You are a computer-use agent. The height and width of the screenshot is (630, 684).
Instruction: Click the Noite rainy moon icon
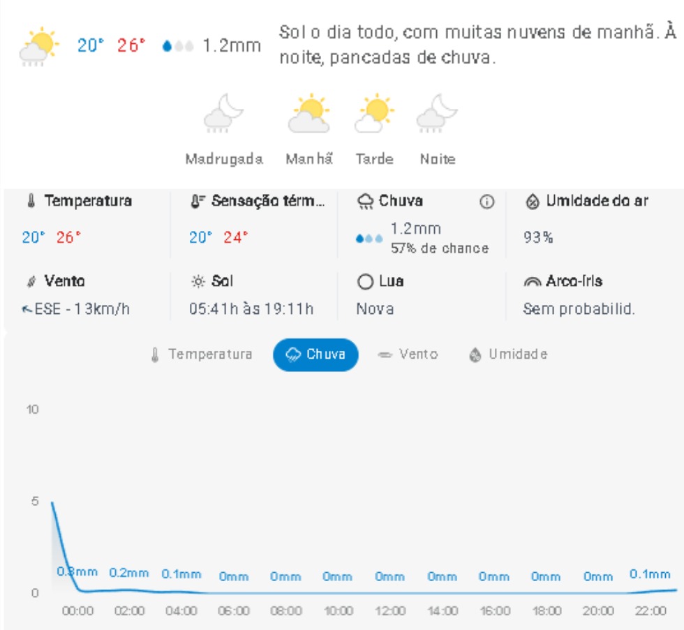point(437,114)
